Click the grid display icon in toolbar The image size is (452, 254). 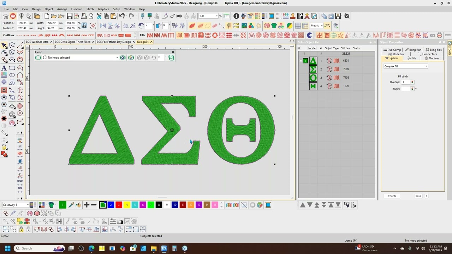coord(298,25)
